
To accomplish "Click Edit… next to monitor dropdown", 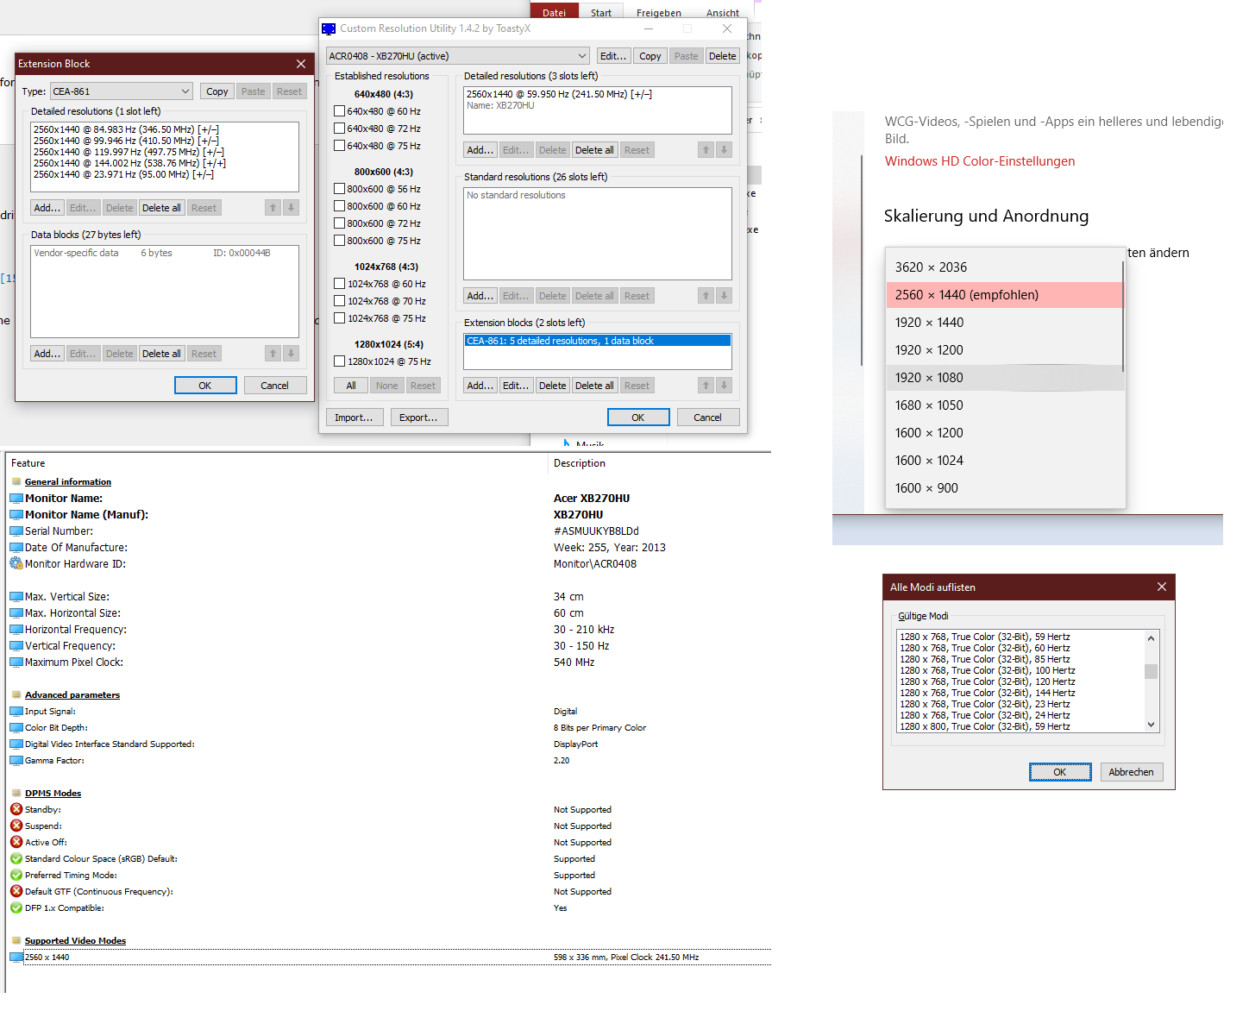I will click(613, 56).
